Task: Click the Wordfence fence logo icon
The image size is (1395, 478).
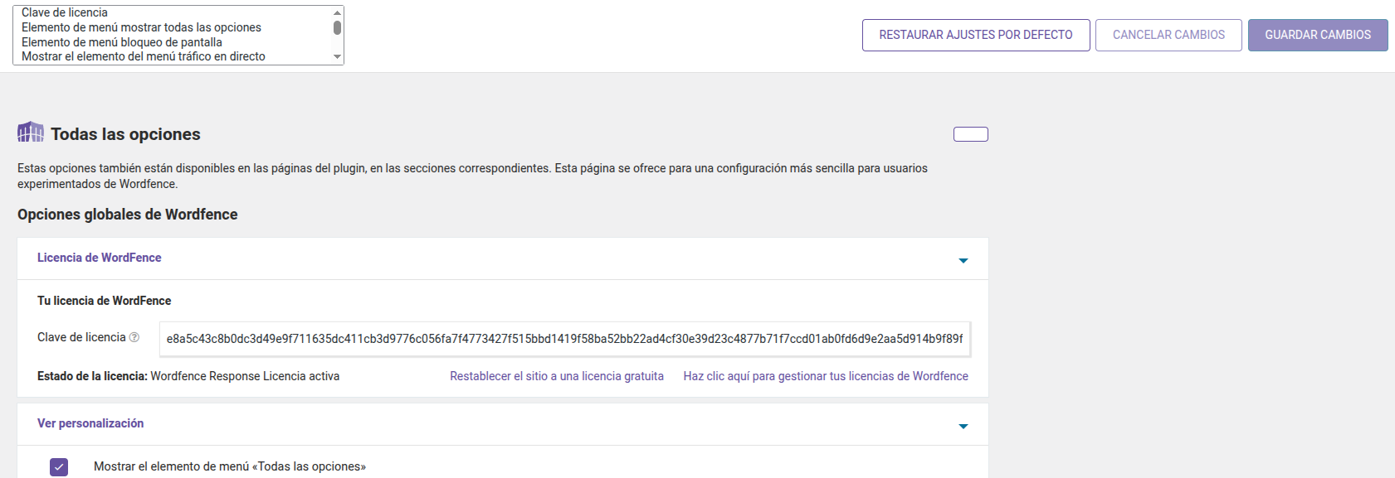Action: coord(31,132)
